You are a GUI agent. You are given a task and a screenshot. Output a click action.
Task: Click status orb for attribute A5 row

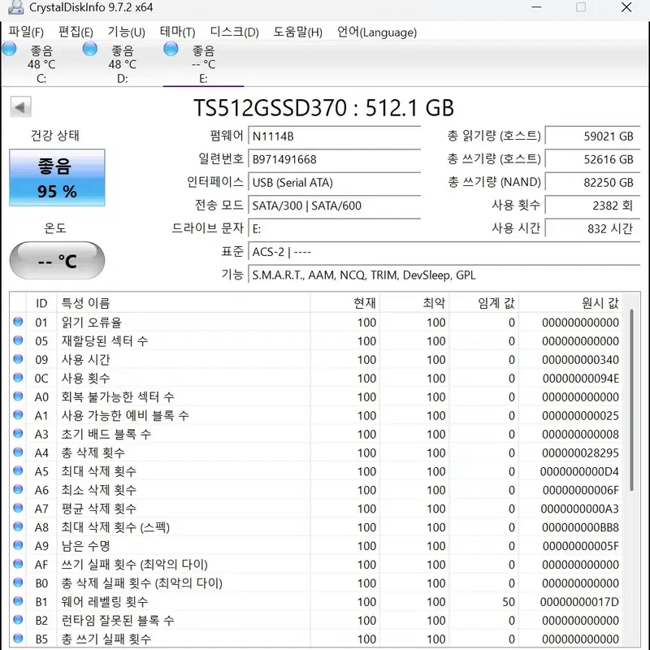tap(18, 470)
